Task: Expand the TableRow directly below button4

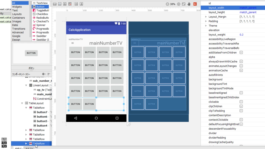Action: 26,130
